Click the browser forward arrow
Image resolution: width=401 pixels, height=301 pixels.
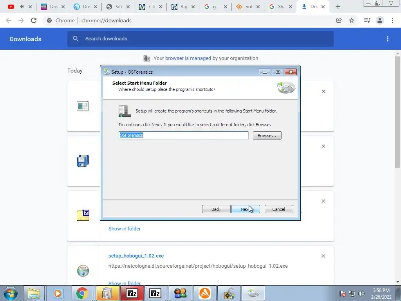(21, 20)
